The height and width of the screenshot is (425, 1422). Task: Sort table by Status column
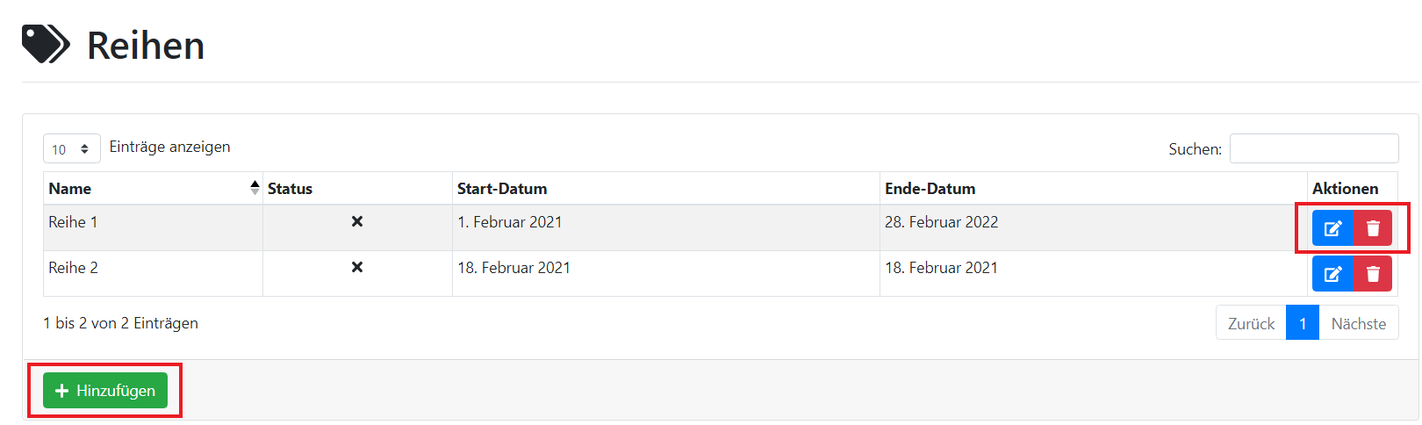point(291,189)
